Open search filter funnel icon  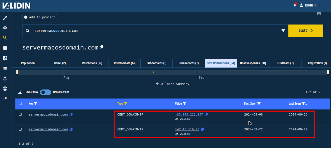coord(283,31)
